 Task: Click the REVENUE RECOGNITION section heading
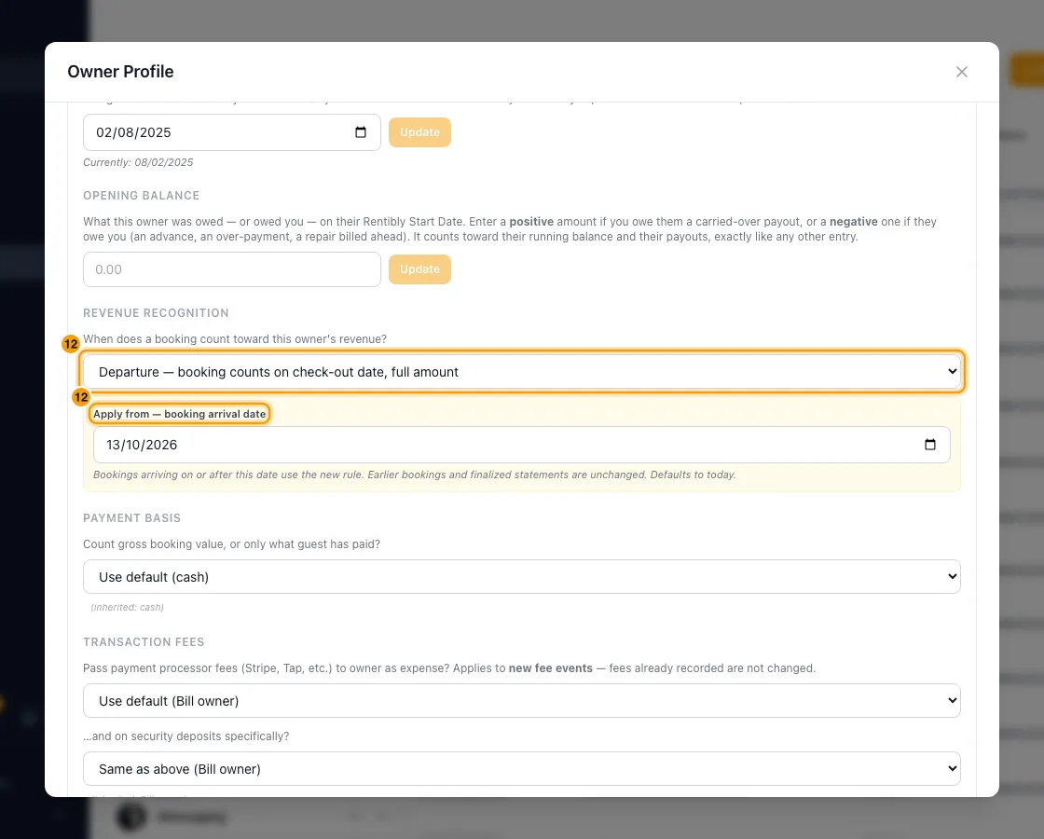[156, 313]
